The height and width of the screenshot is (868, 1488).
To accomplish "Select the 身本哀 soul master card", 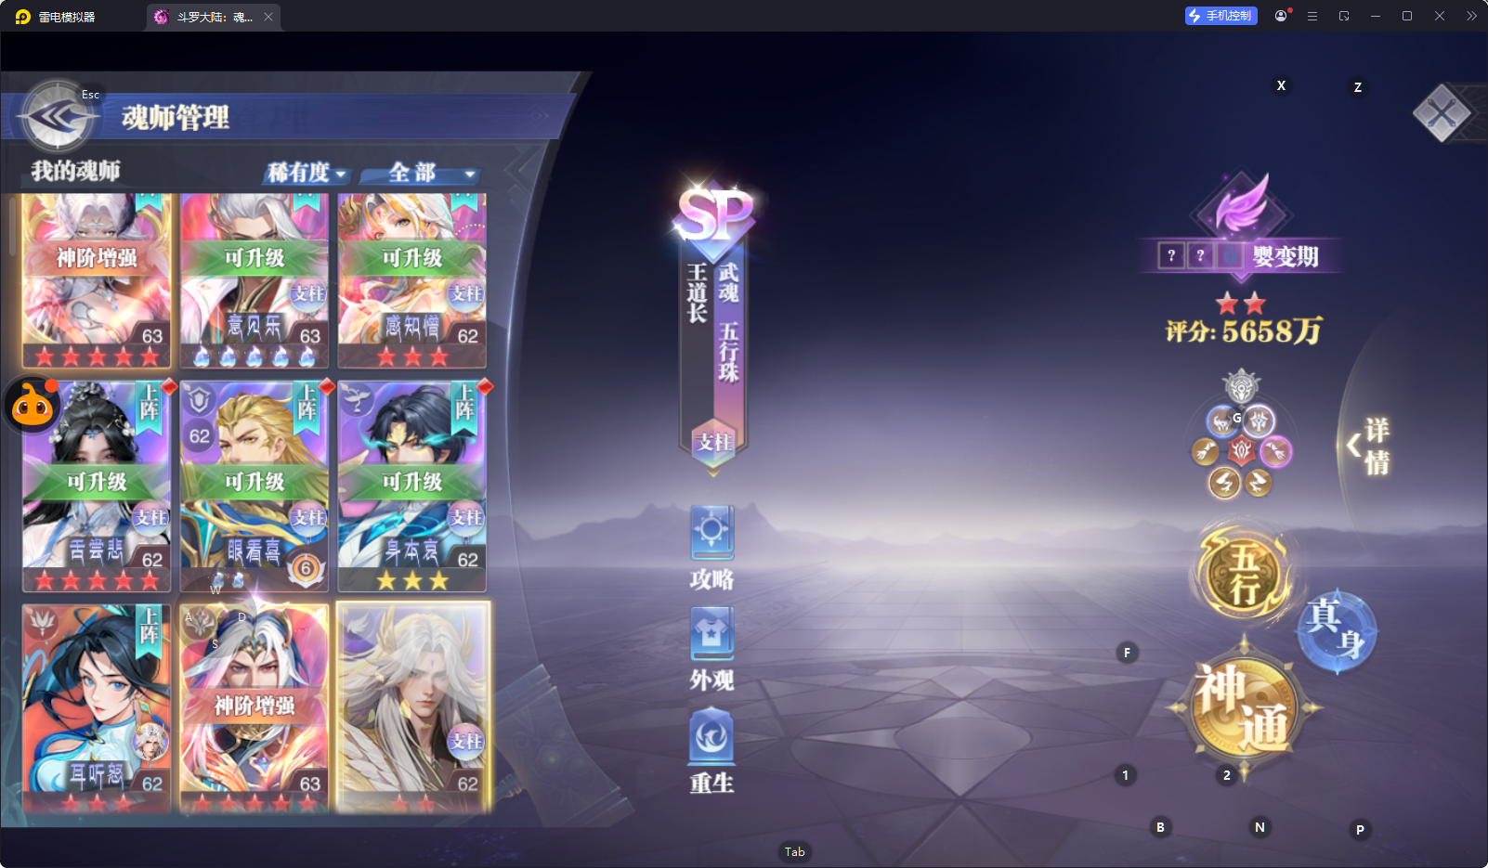I will click(412, 486).
